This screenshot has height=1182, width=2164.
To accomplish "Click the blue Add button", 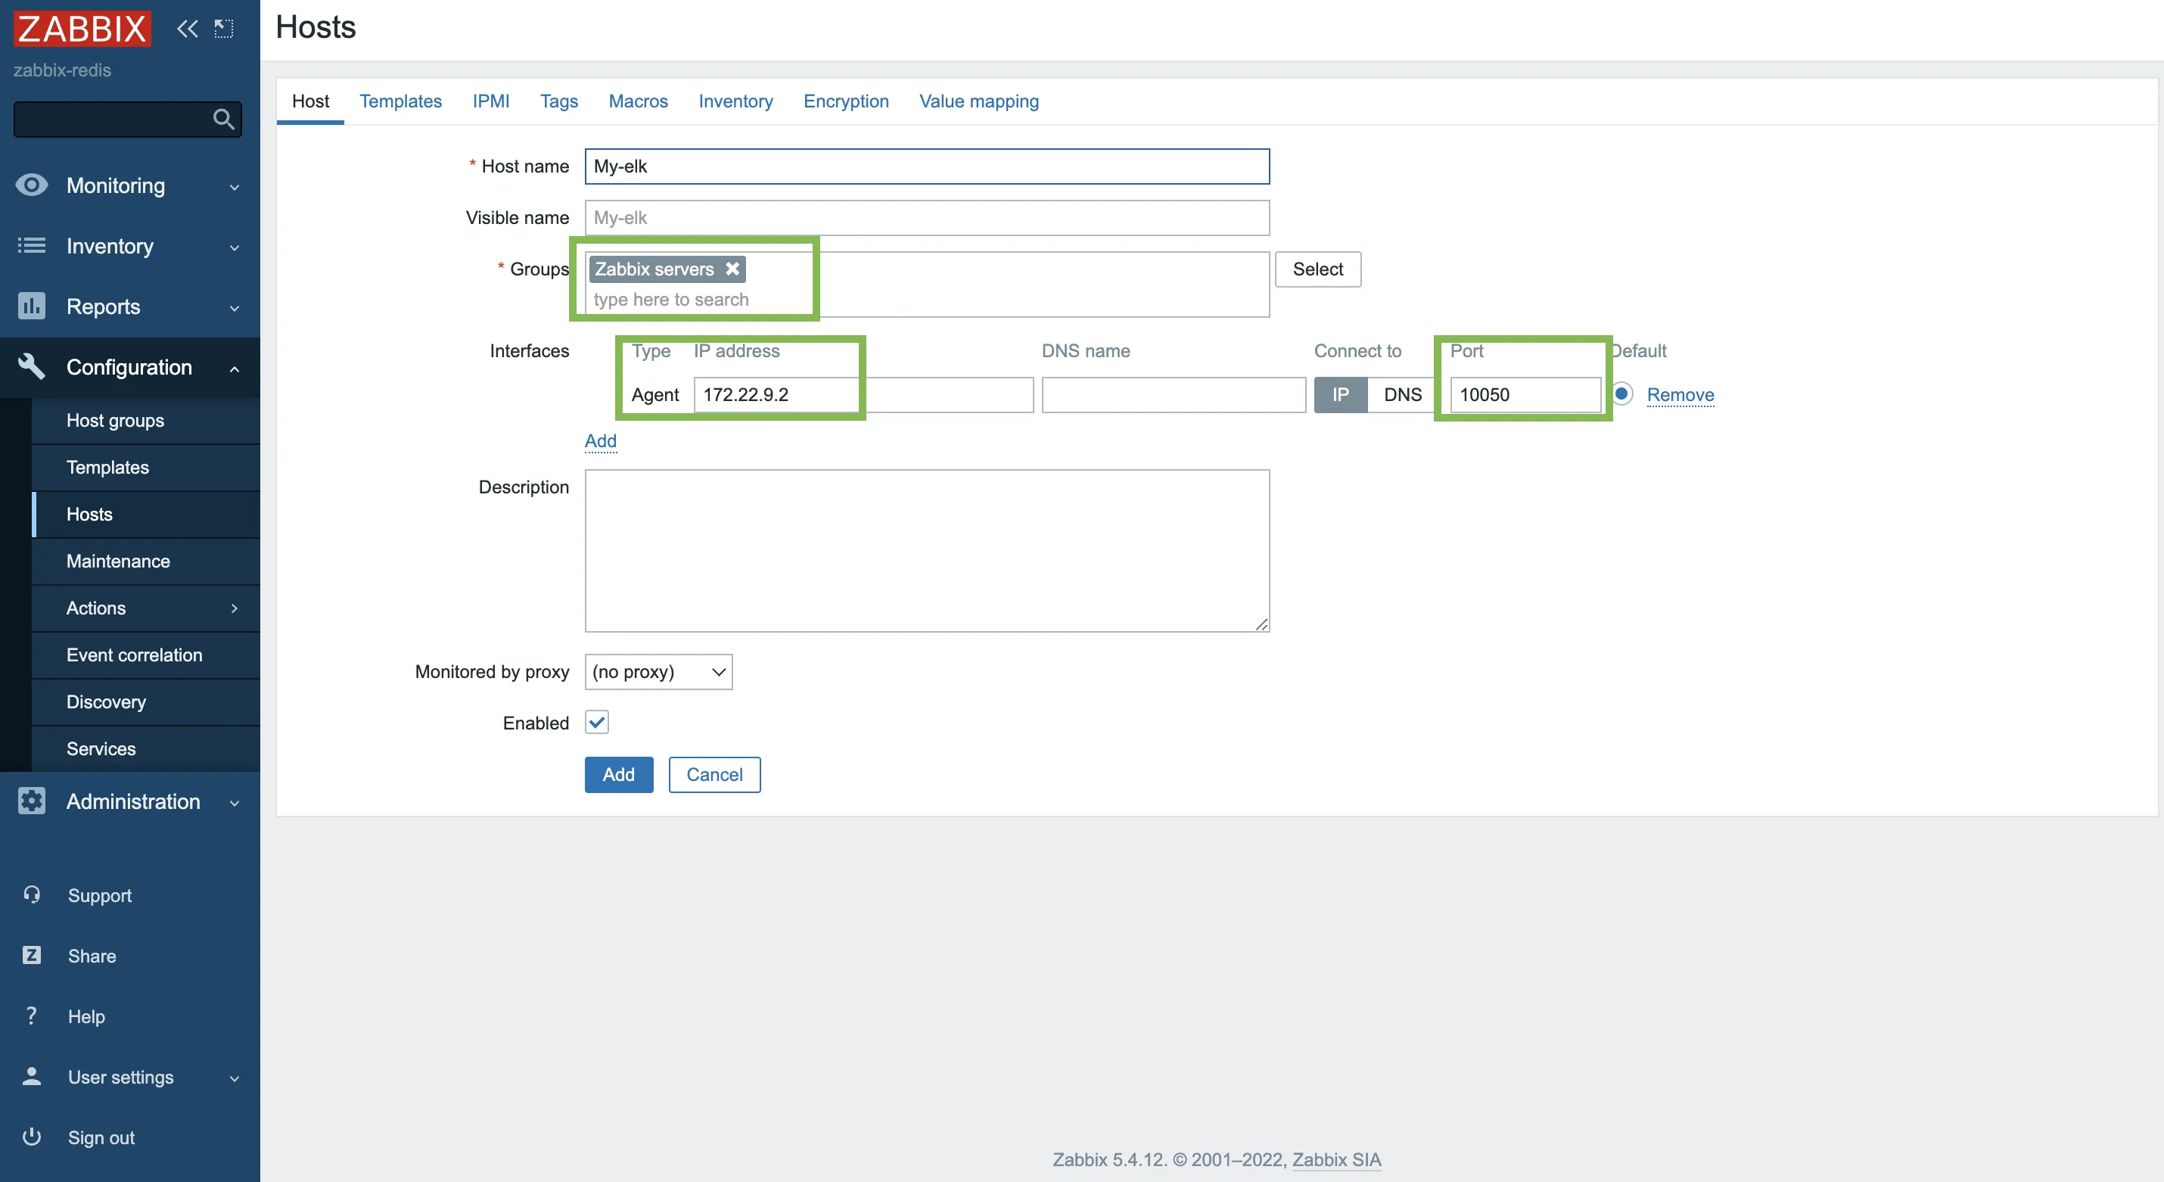I will point(618,775).
